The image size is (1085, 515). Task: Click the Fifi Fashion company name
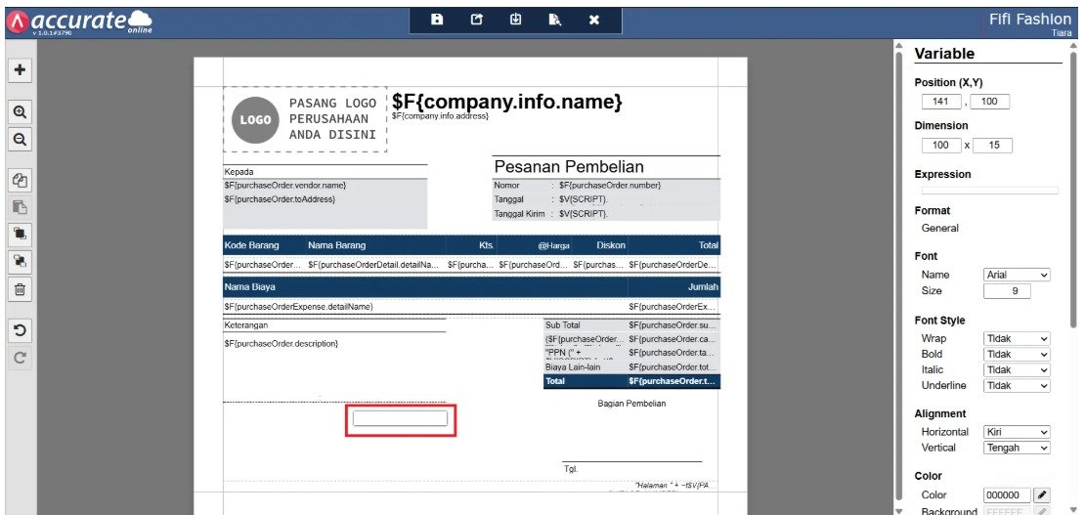click(1030, 20)
